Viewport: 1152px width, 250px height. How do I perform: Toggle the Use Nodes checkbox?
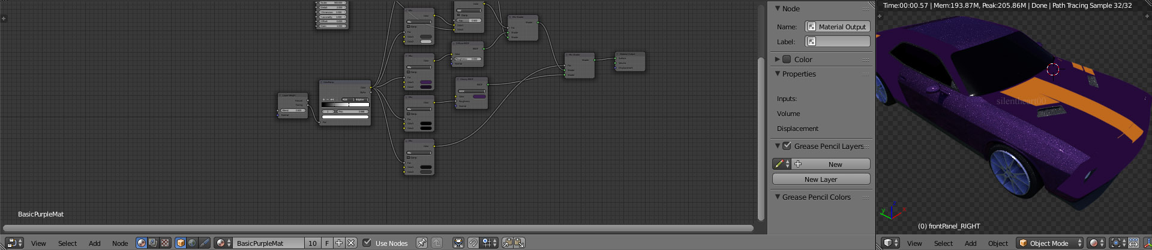[367, 243]
